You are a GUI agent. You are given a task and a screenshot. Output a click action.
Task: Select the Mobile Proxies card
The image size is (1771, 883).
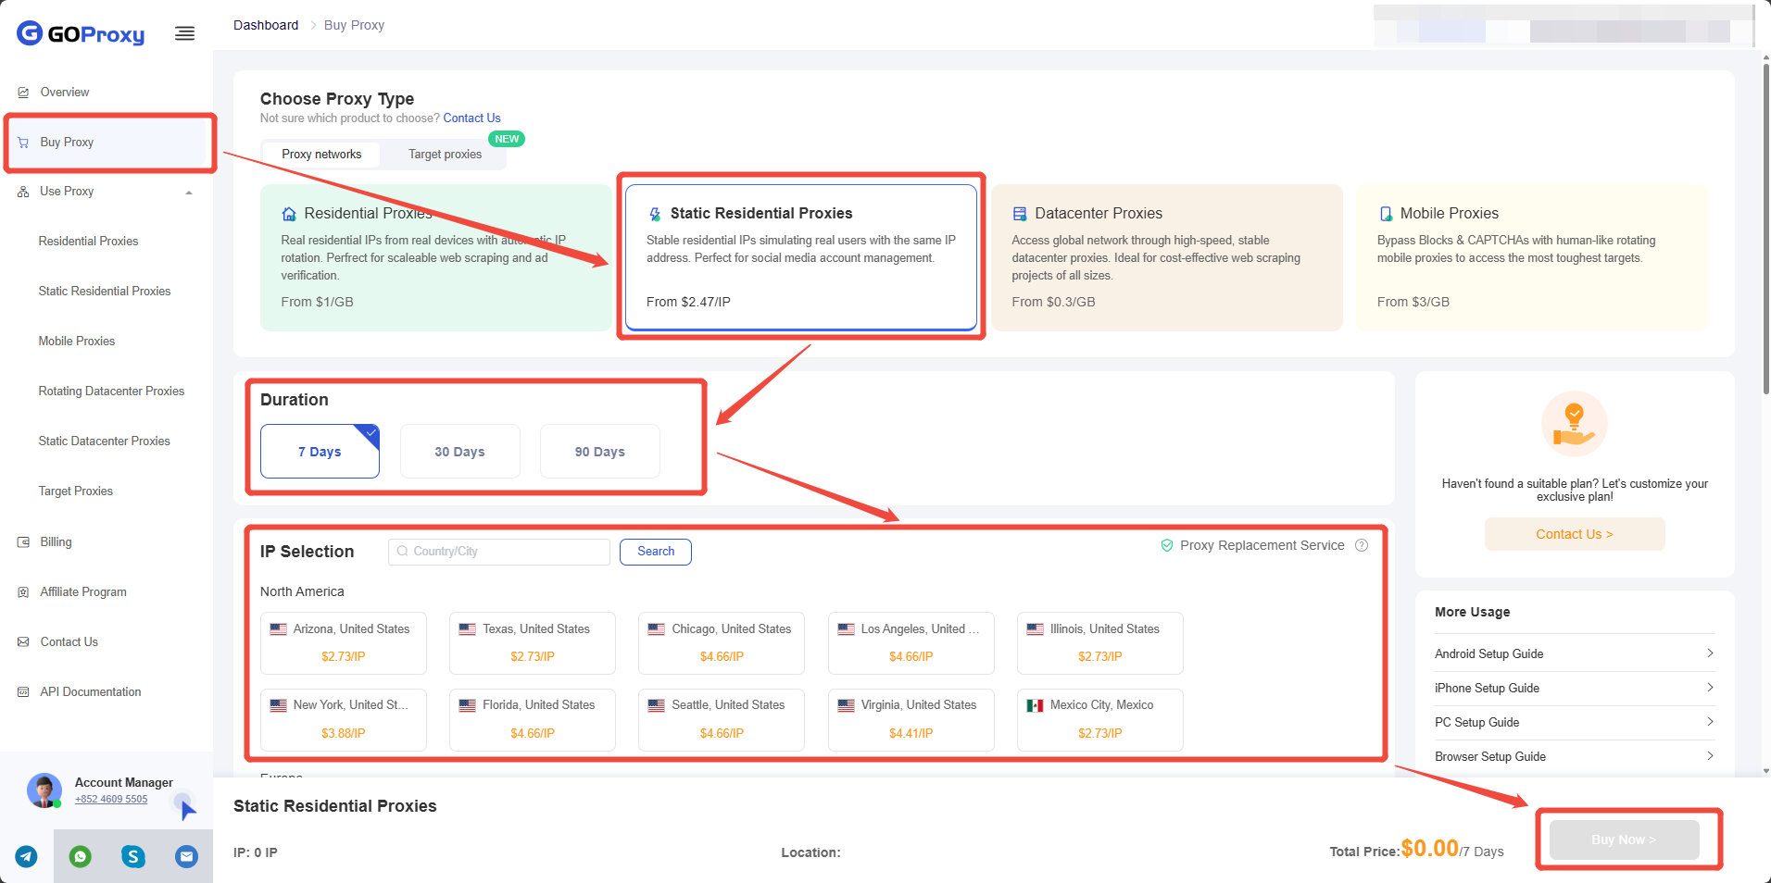click(1532, 257)
